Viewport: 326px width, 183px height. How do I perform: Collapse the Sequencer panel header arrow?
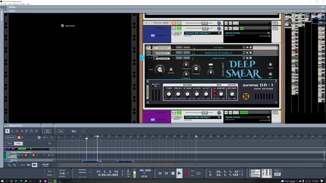point(5,126)
